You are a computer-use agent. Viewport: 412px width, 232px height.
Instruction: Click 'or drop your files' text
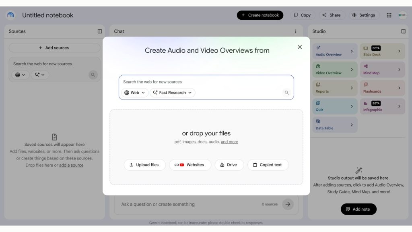[x=206, y=133]
